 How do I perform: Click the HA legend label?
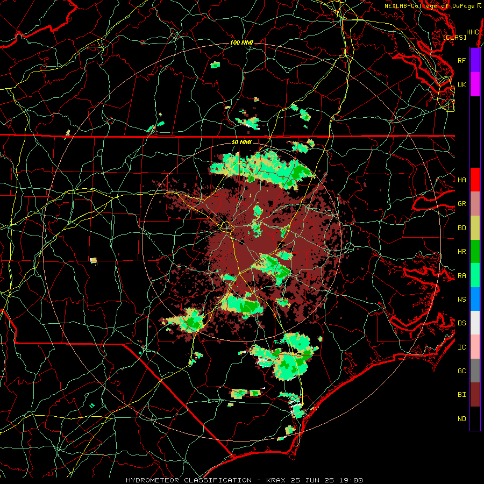pyautogui.click(x=461, y=180)
